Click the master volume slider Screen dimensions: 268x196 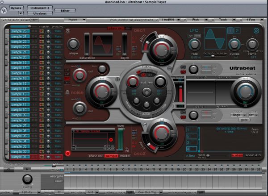tap(24, 26)
